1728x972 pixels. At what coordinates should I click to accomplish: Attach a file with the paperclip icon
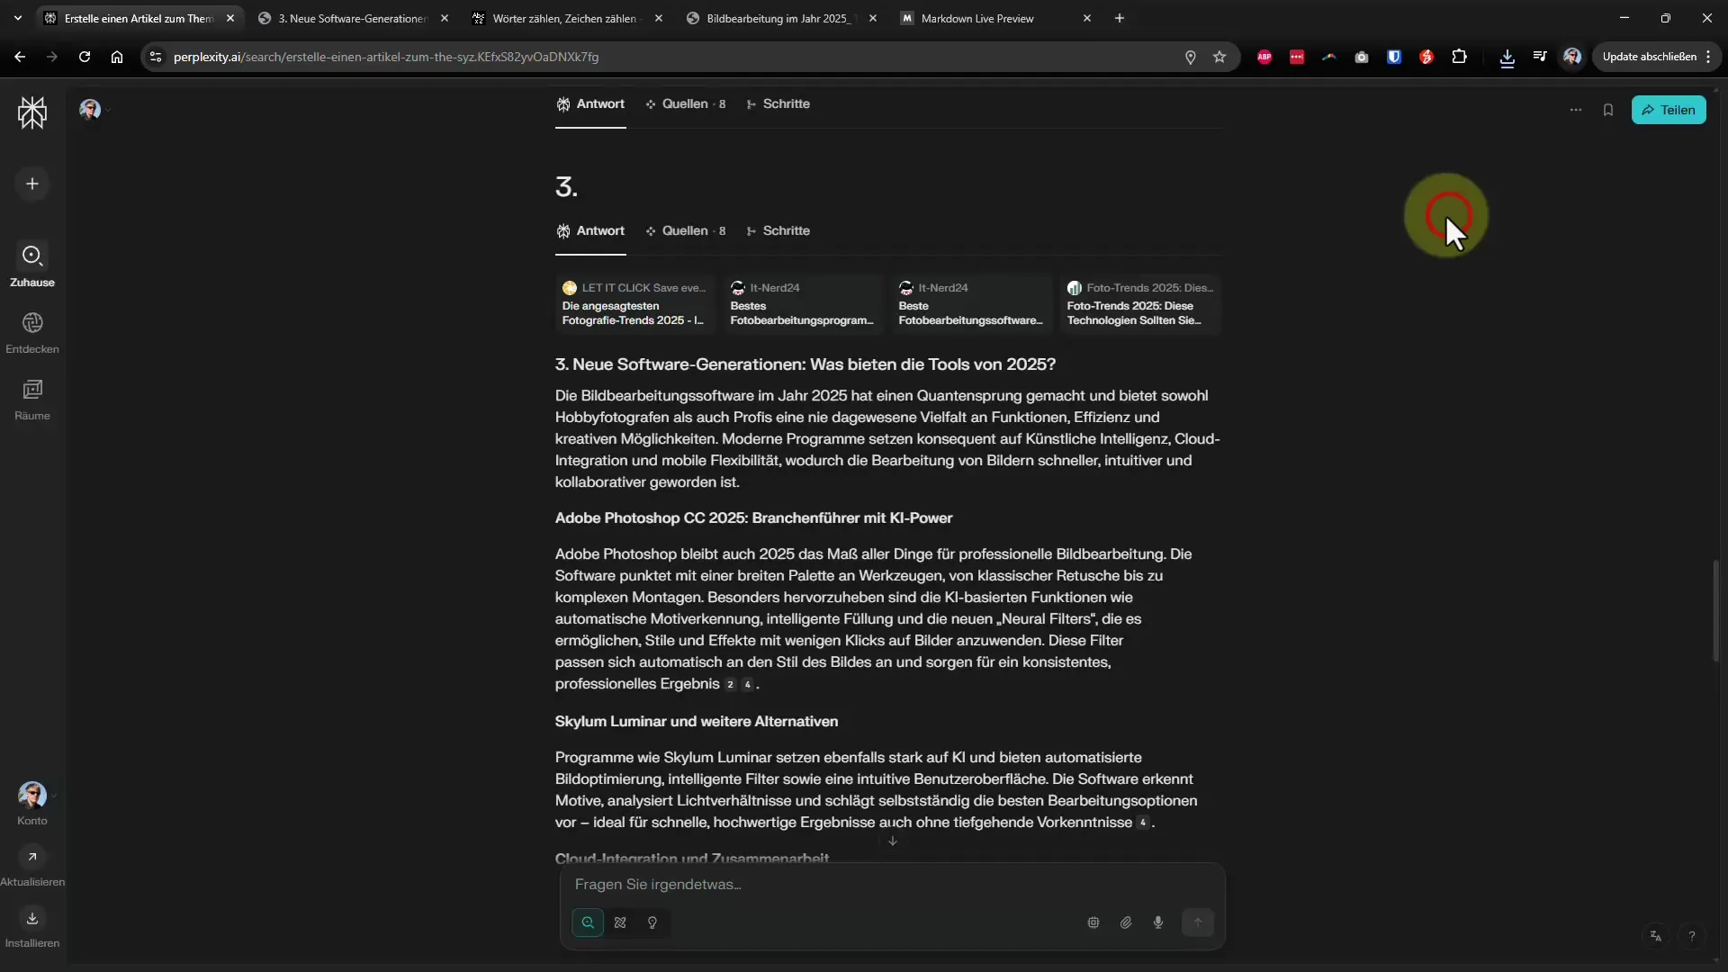click(x=1126, y=922)
